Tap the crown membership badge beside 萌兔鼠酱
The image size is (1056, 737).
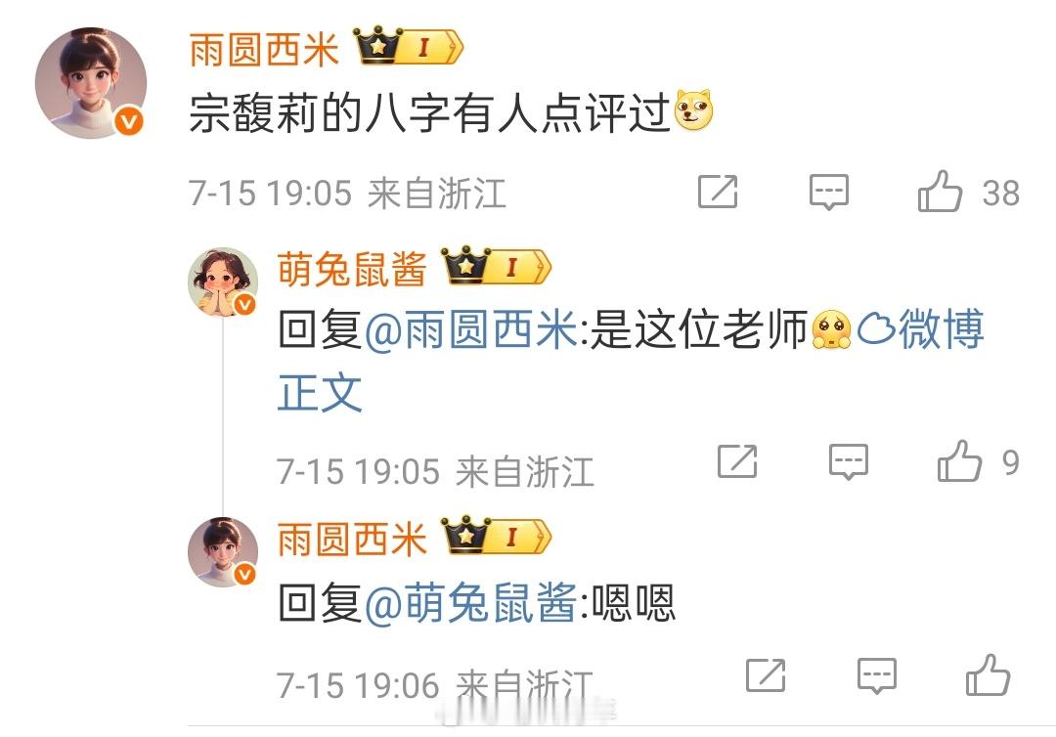tap(496, 266)
